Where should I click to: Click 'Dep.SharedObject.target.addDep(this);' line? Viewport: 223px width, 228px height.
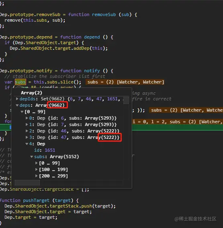[59, 48]
